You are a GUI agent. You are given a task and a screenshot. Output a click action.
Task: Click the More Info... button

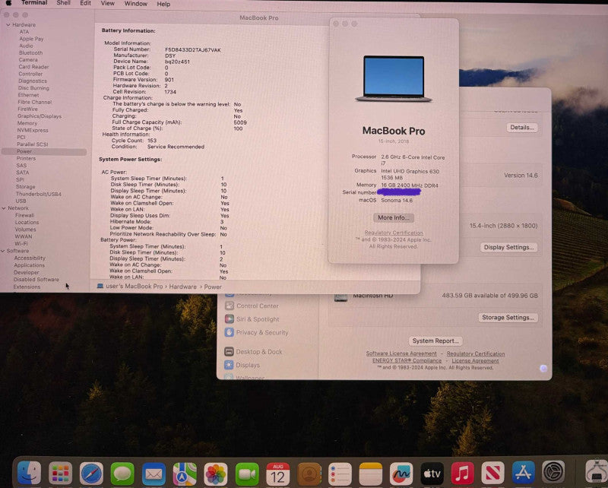pyautogui.click(x=394, y=217)
